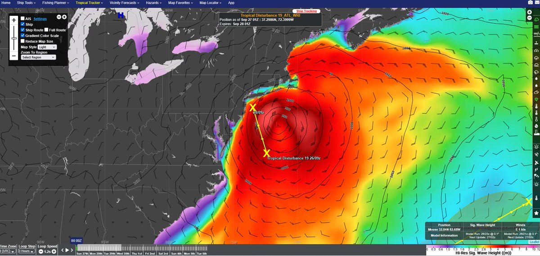This screenshot has width=540, height=256.
Task: Click the 28/09z yellow X storm marker
Action: pos(252,107)
